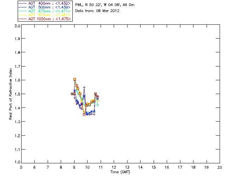
Task: Click the green diamond point near 1.42 at far right
Action: [97, 105]
